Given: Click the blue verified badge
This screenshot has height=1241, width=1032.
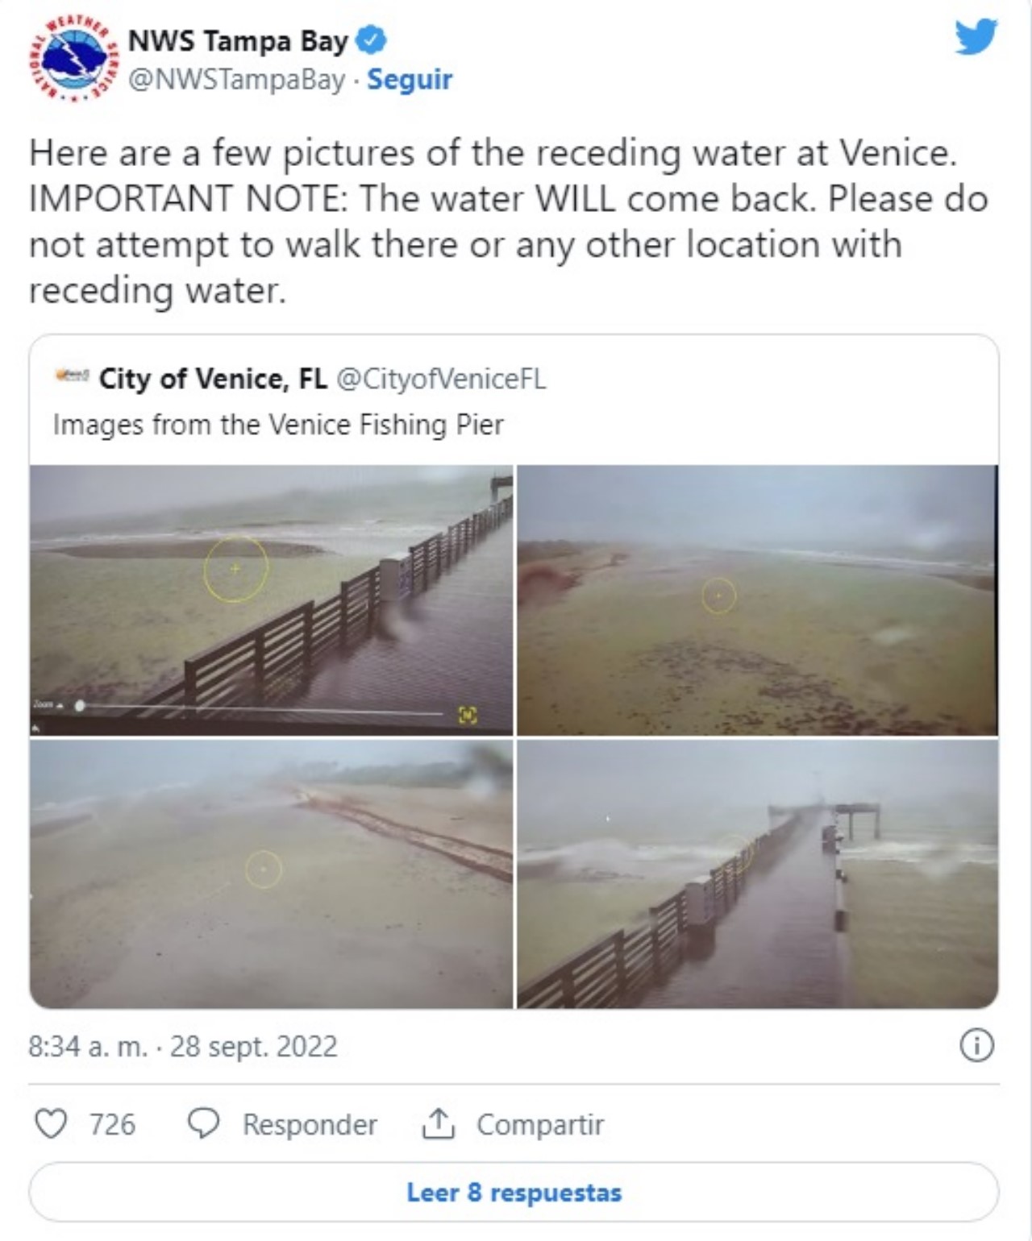Looking at the screenshot, I should tap(371, 39).
